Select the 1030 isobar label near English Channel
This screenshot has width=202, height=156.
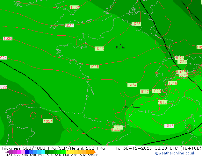pyautogui.click(x=69, y=25)
